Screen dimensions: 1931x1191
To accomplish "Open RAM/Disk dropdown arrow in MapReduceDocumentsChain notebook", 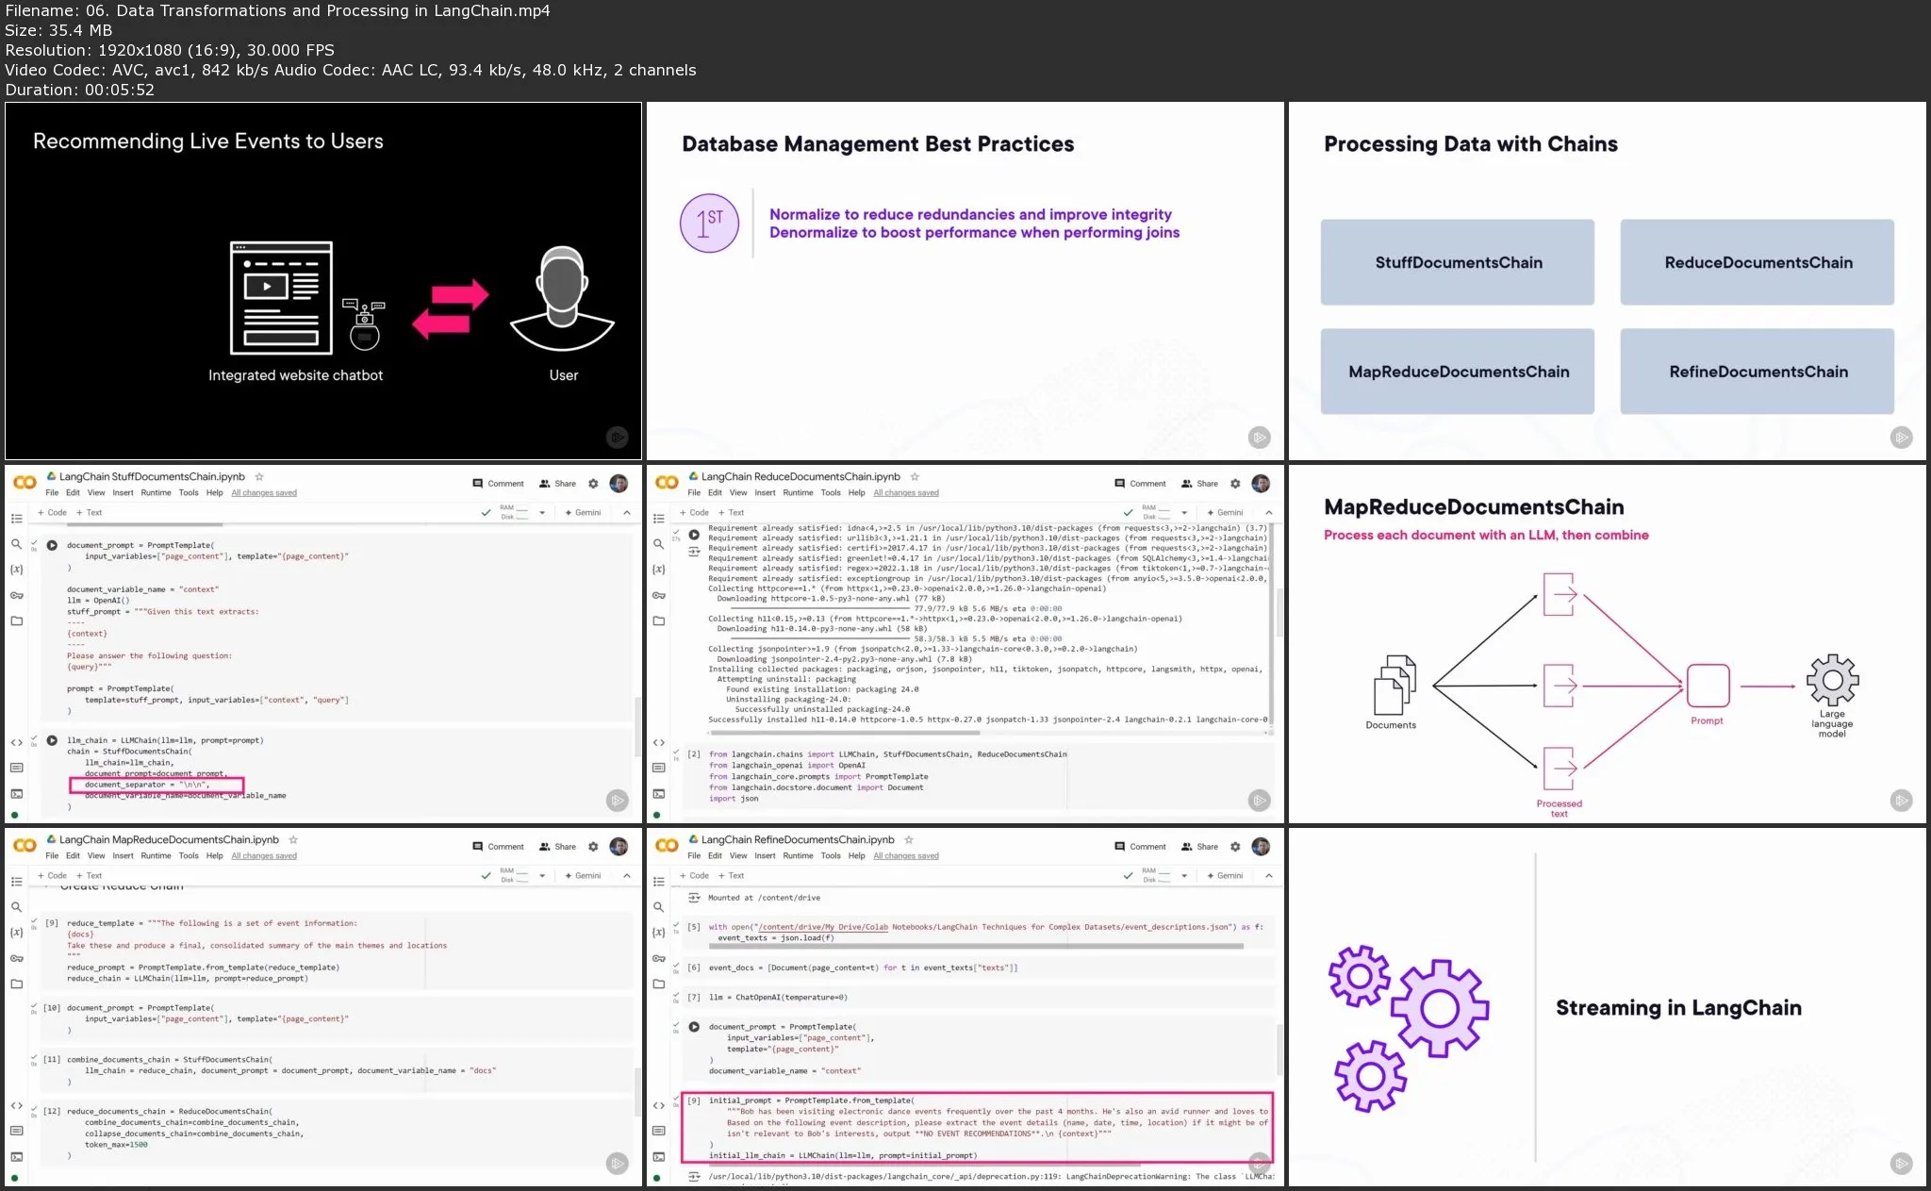I will click(x=542, y=876).
